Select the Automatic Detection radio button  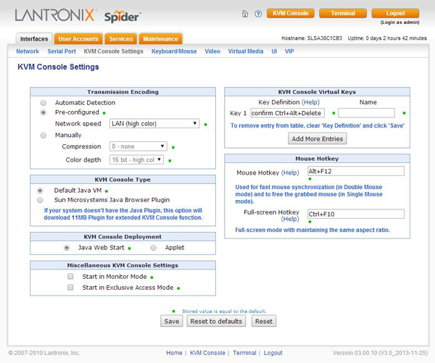[x=43, y=103]
